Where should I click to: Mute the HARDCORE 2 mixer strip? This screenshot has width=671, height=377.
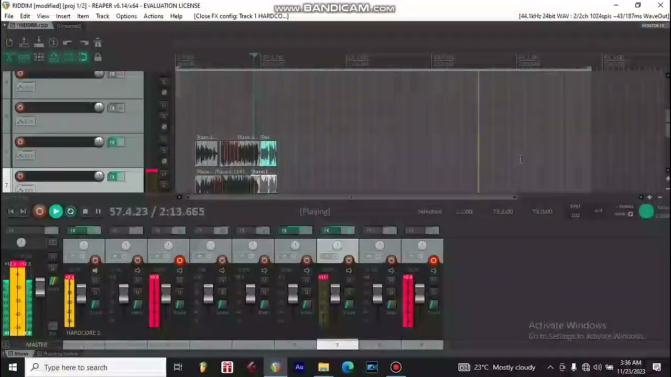tap(95, 281)
